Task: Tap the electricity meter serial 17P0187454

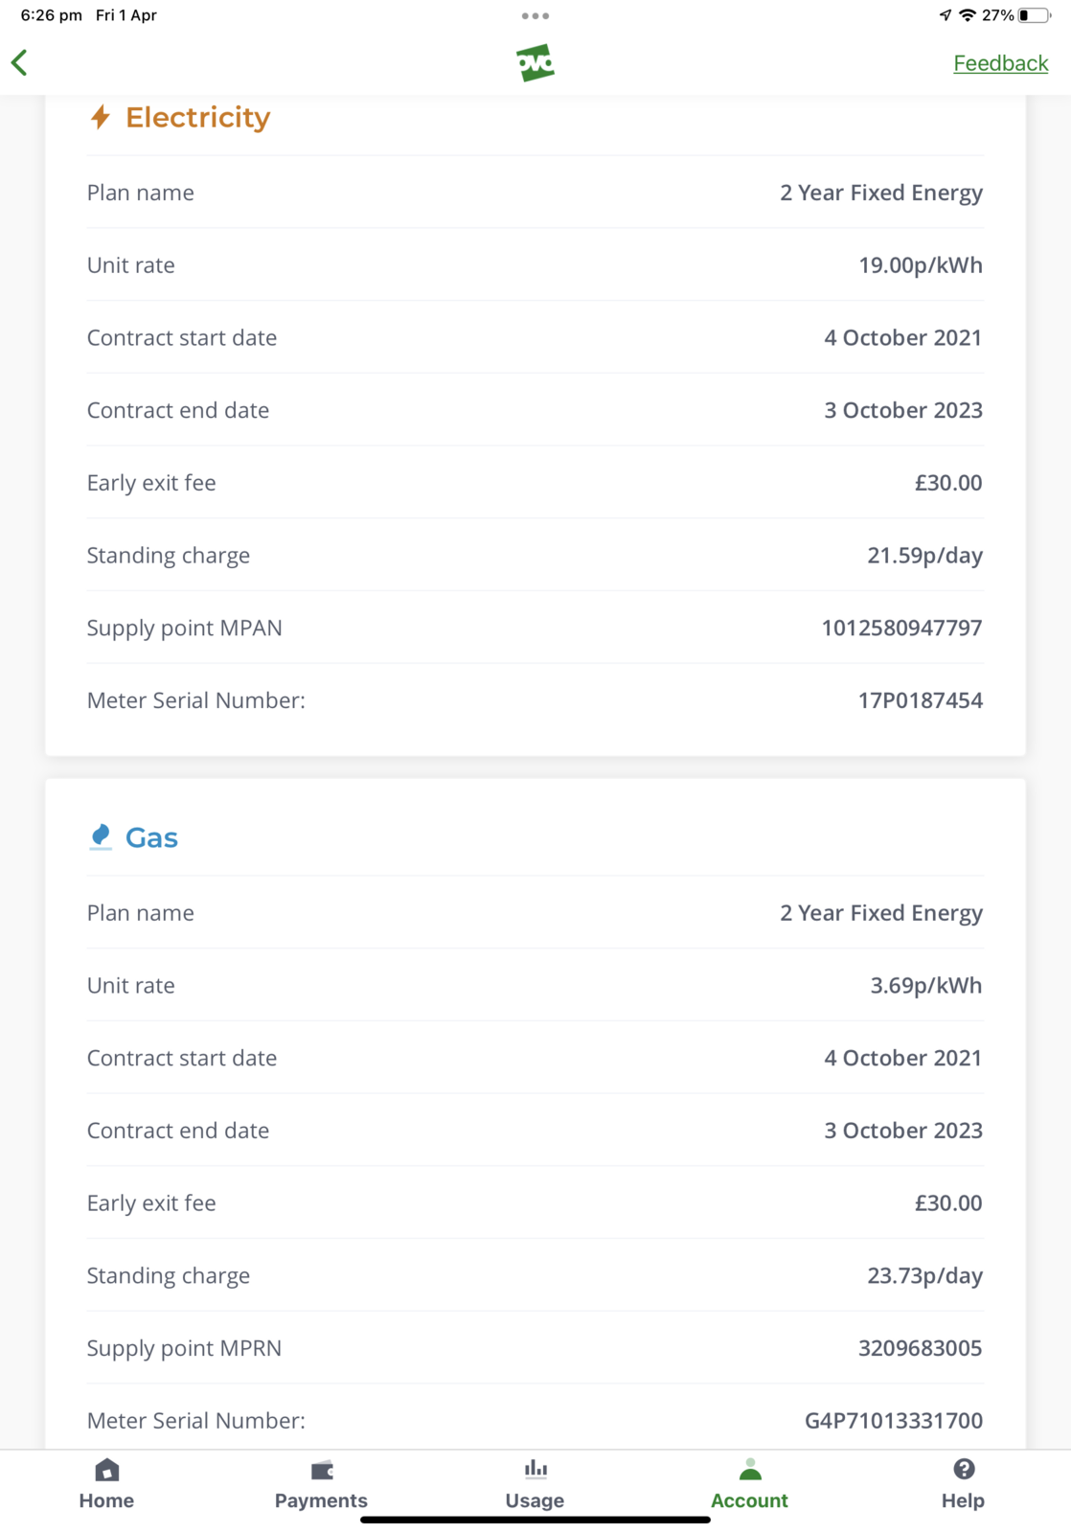Action: [920, 700]
